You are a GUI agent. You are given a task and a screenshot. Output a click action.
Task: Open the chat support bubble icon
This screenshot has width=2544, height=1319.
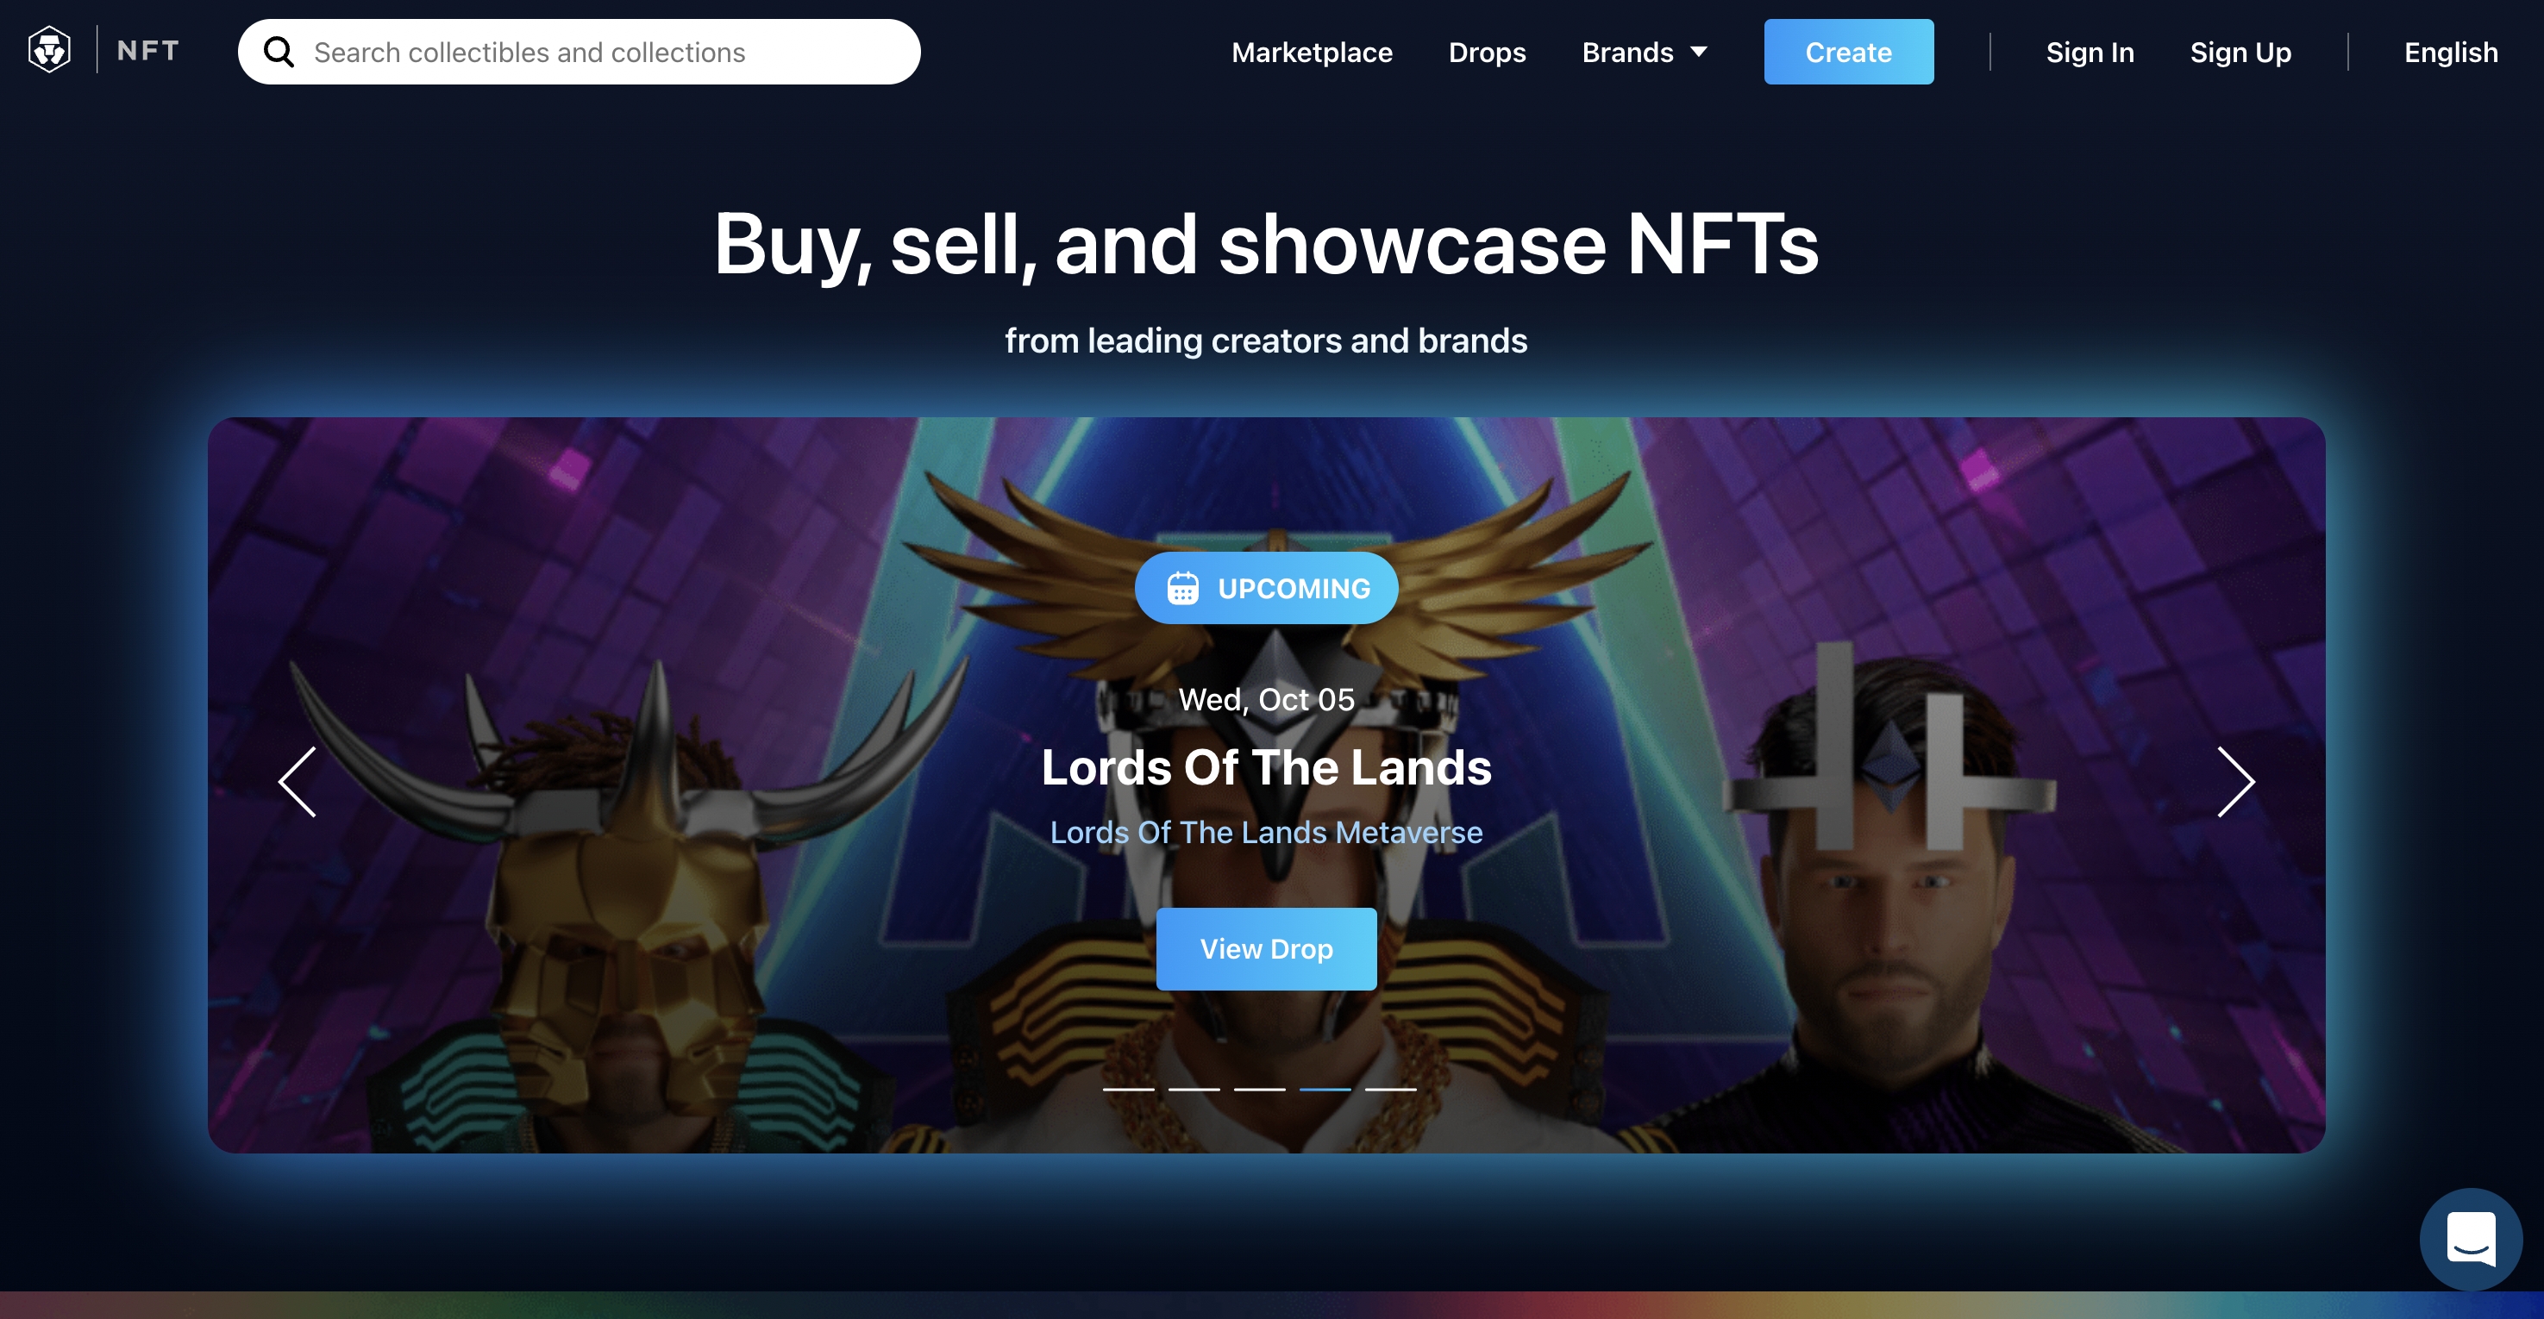coord(2470,1238)
